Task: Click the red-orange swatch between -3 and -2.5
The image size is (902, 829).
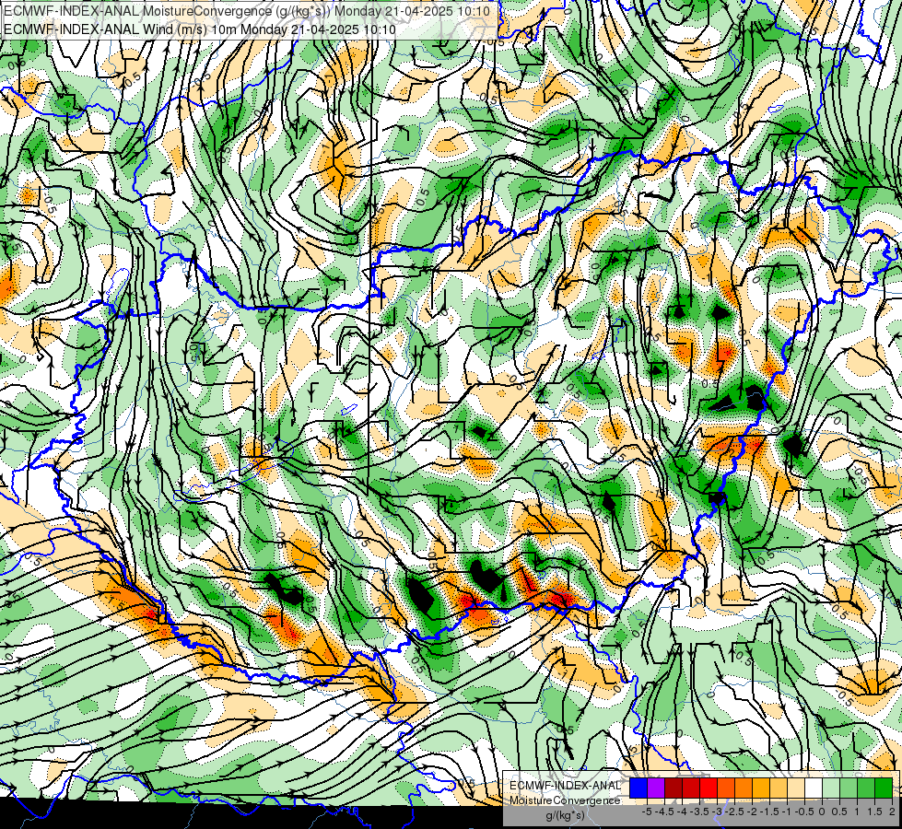Action: 726,788
